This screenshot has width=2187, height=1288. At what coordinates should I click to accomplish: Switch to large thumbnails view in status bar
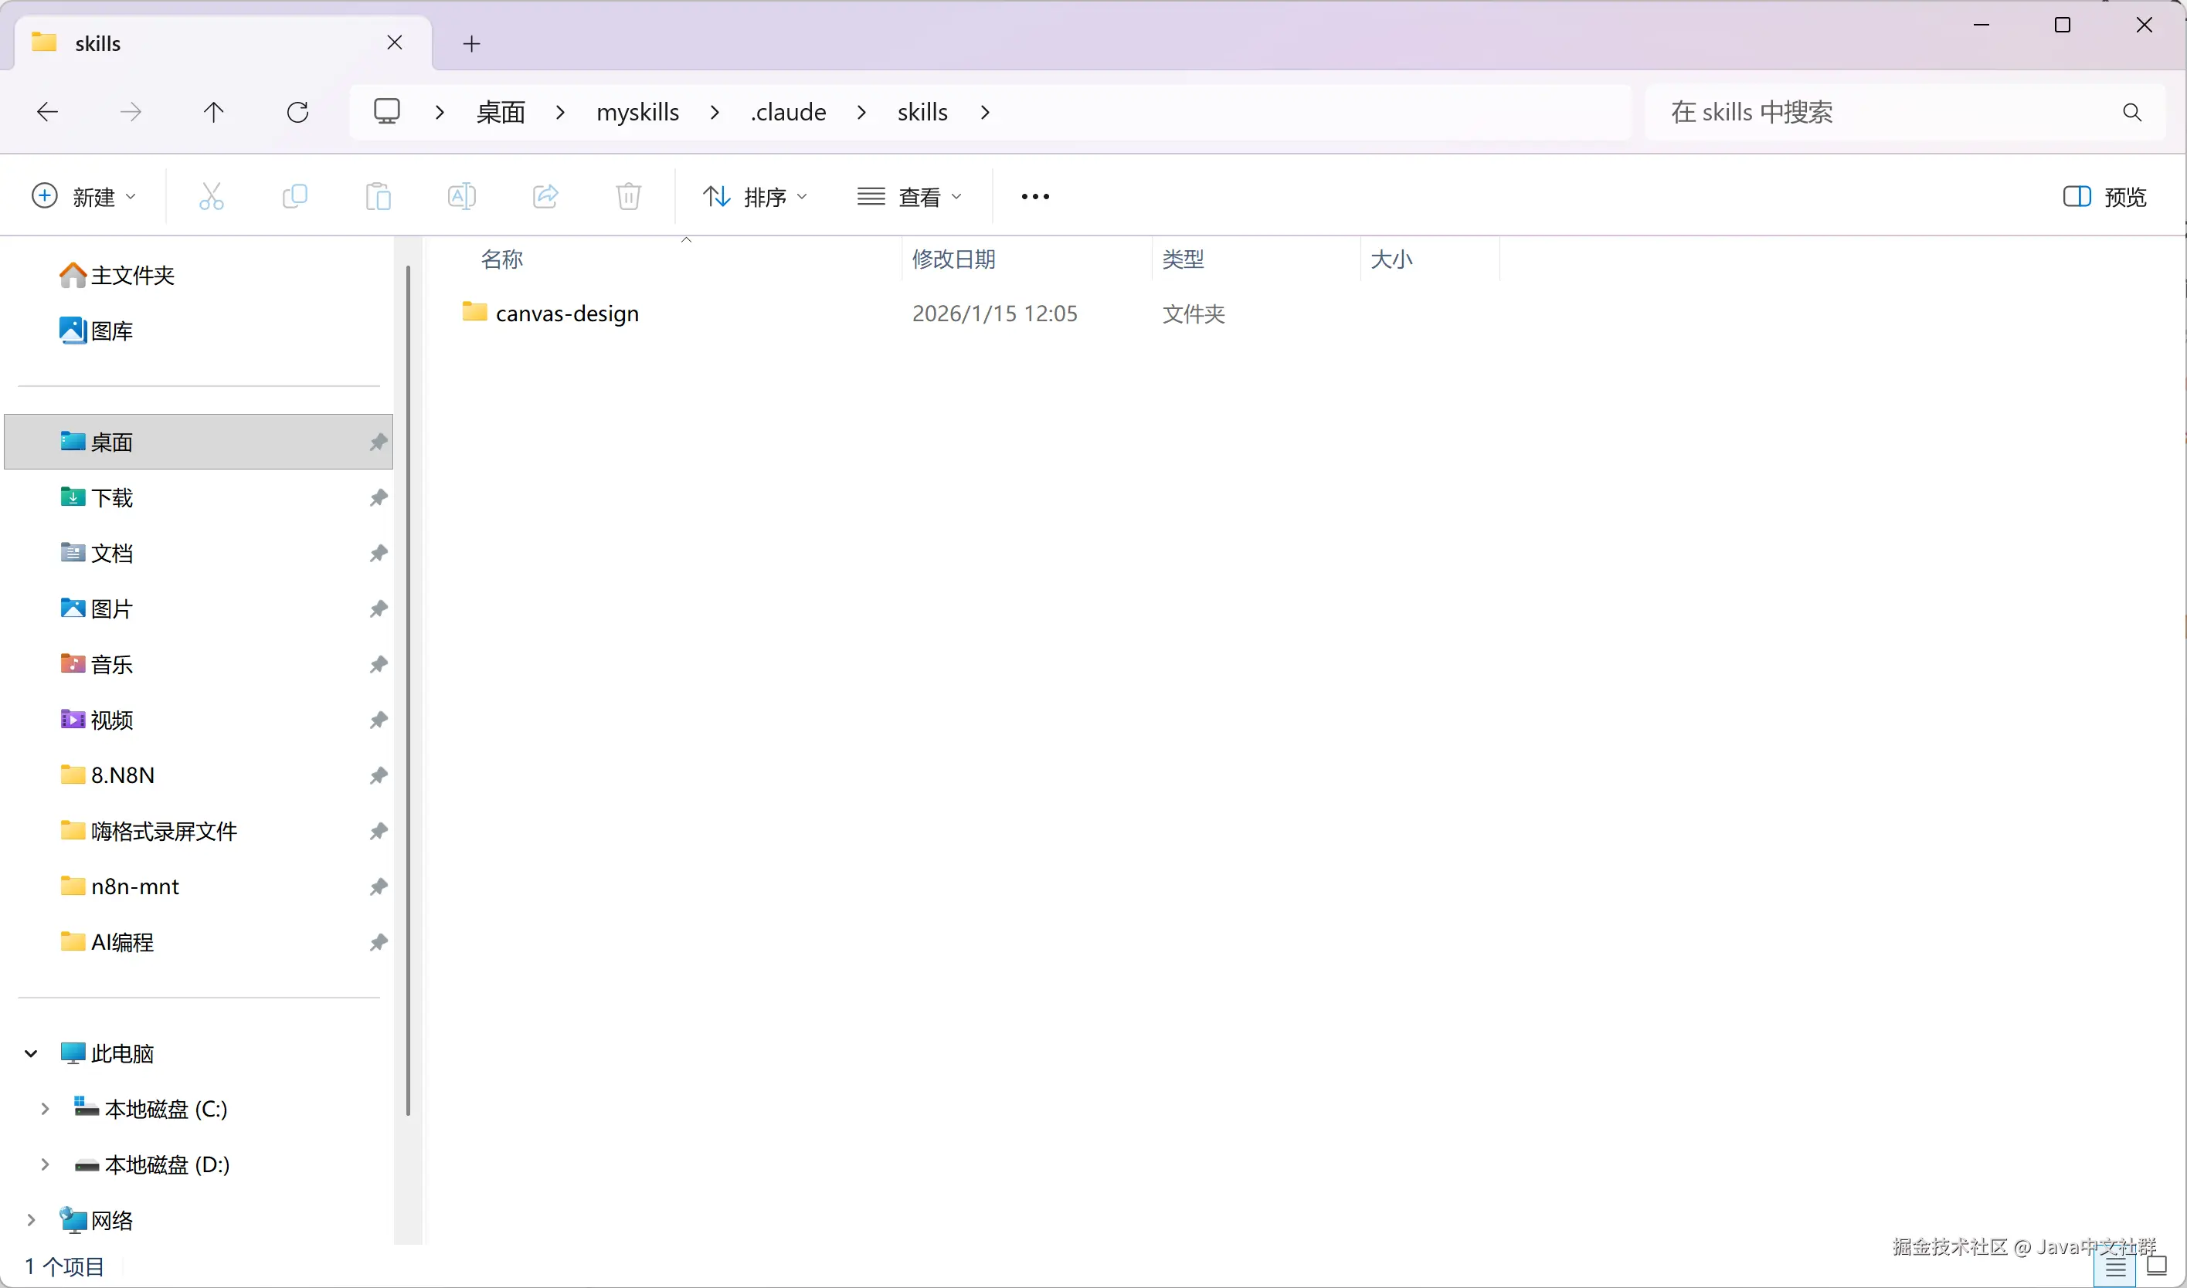(2156, 1266)
